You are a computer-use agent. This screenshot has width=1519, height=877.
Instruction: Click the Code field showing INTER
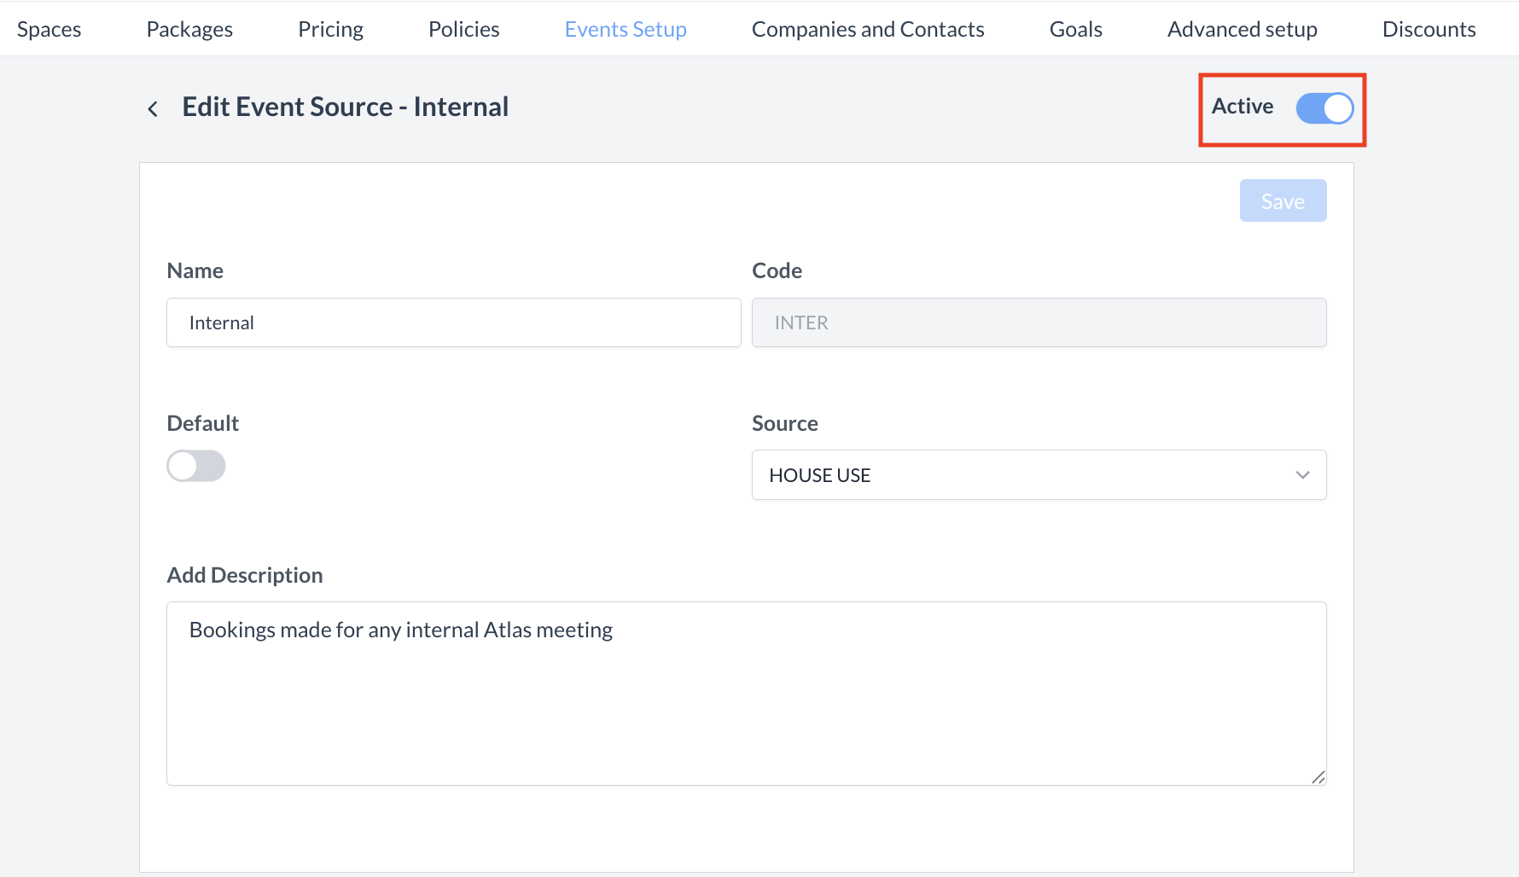1038,322
